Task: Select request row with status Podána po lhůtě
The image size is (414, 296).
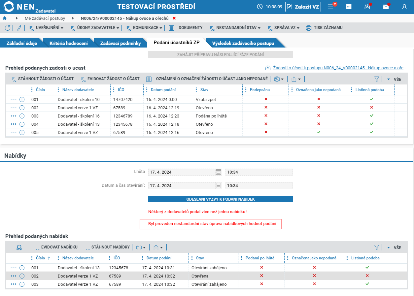Action: click(207, 116)
